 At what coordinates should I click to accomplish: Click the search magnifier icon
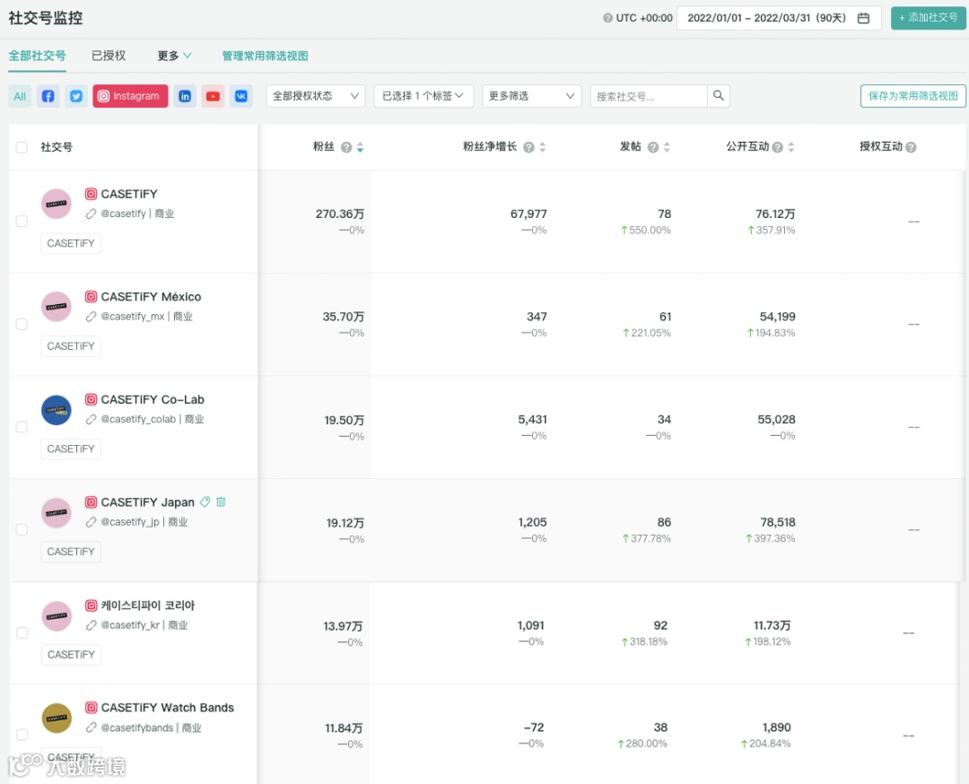pyautogui.click(x=718, y=96)
